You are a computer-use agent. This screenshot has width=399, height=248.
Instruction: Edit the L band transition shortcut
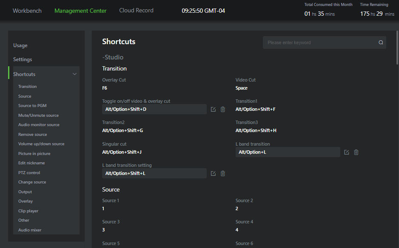[346, 152]
